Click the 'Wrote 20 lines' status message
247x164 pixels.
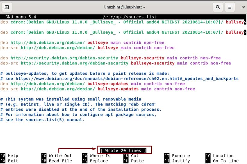123,150
